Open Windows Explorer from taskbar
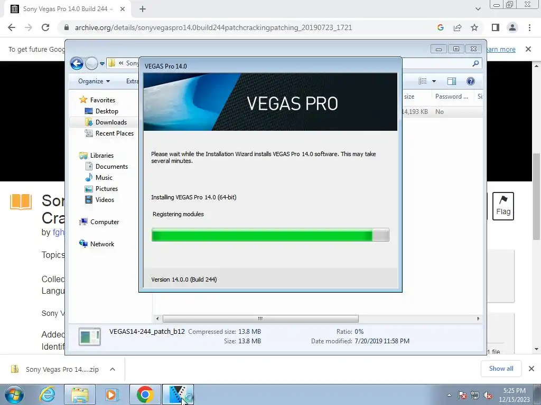 click(80, 394)
